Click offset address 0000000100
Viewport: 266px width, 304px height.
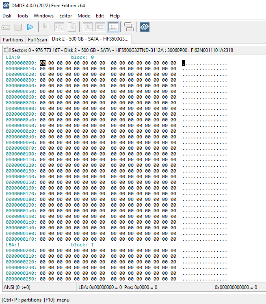point(21,154)
